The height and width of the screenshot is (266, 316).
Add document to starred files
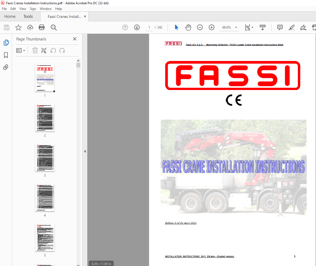[18, 27]
